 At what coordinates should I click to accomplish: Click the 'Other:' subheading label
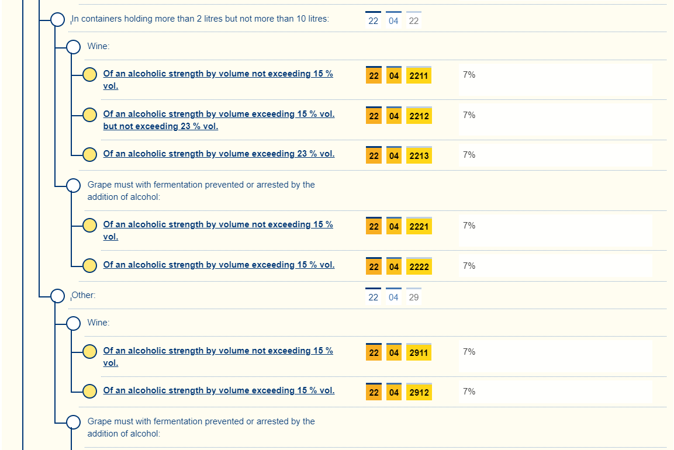[x=83, y=296]
